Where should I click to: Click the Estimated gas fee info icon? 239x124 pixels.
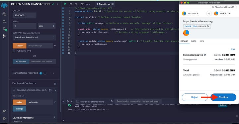(x=205, y=55)
